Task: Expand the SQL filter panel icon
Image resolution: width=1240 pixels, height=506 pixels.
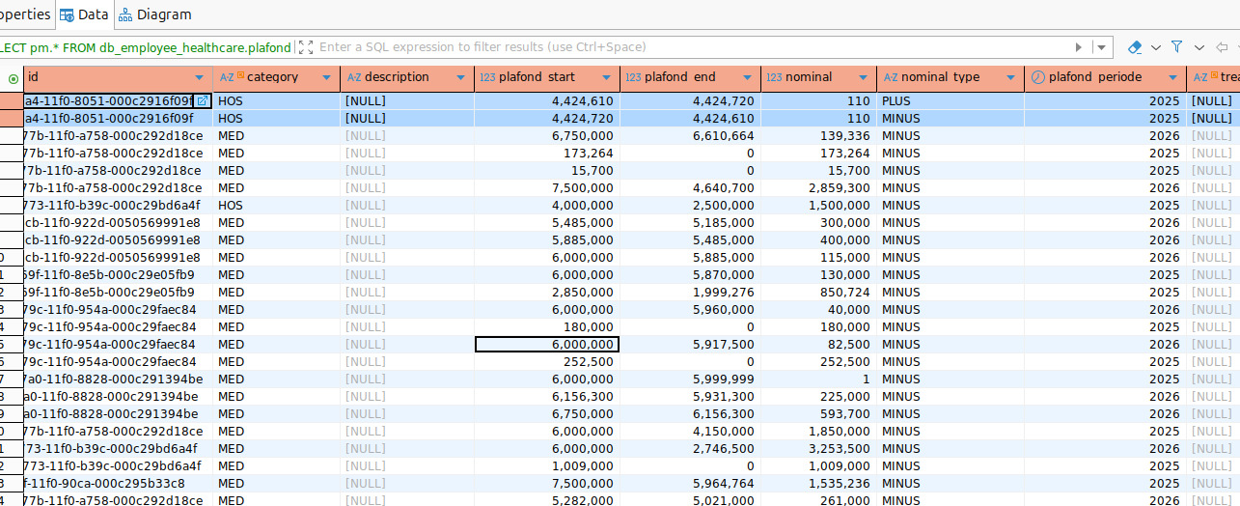Action: tap(306, 47)
